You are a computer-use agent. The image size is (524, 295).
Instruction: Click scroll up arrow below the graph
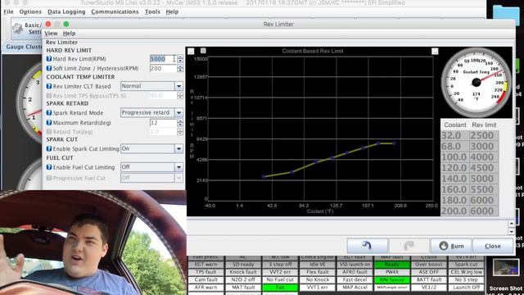click(511, 224)
